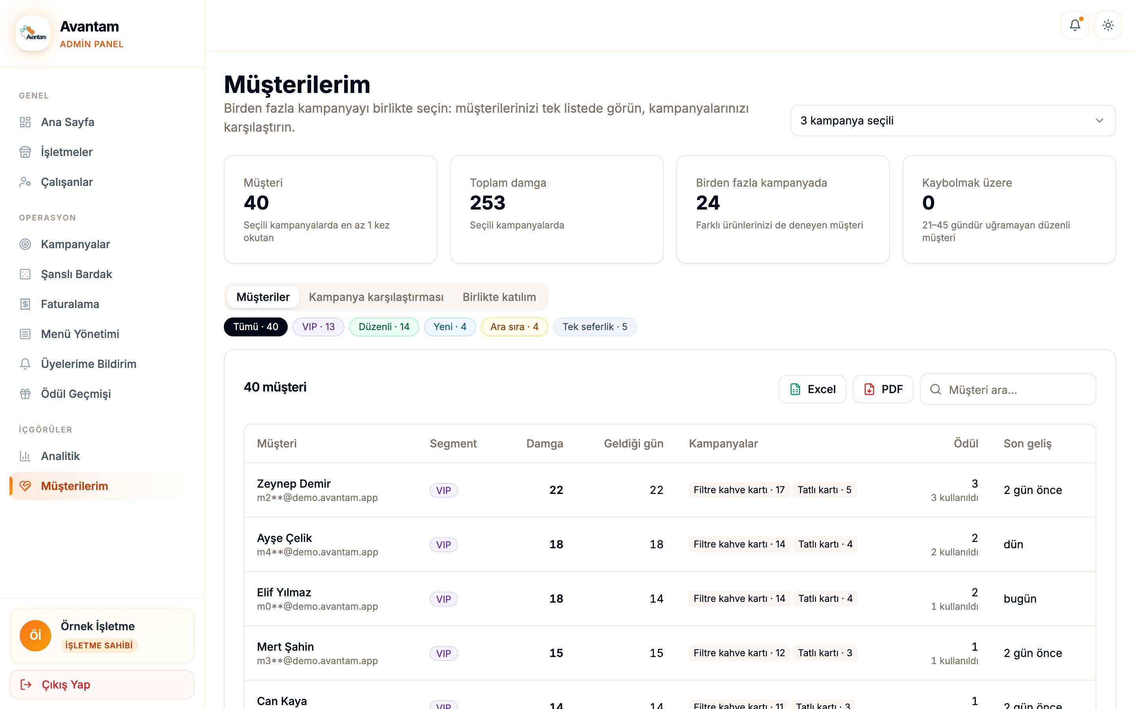Switch to Kampanya karşılaştırması tab
Image resolution: width=1135 pixels, height=709 pixels.
tap(376, 297)
